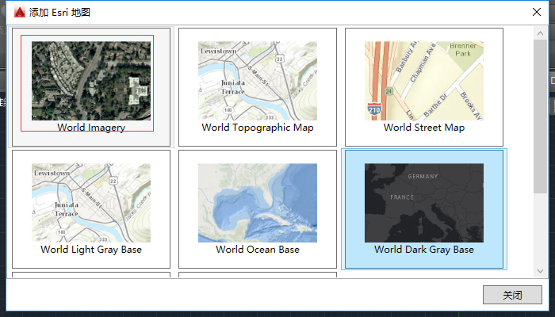Click the World Imagery label text

91,128
